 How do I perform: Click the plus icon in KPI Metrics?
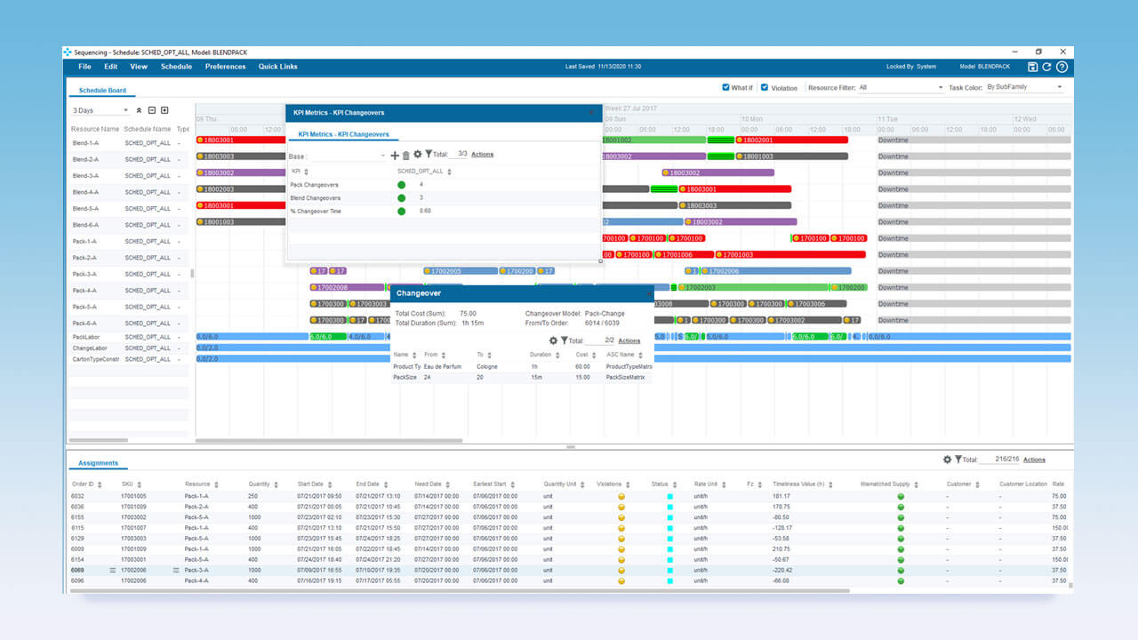point(395,155)
